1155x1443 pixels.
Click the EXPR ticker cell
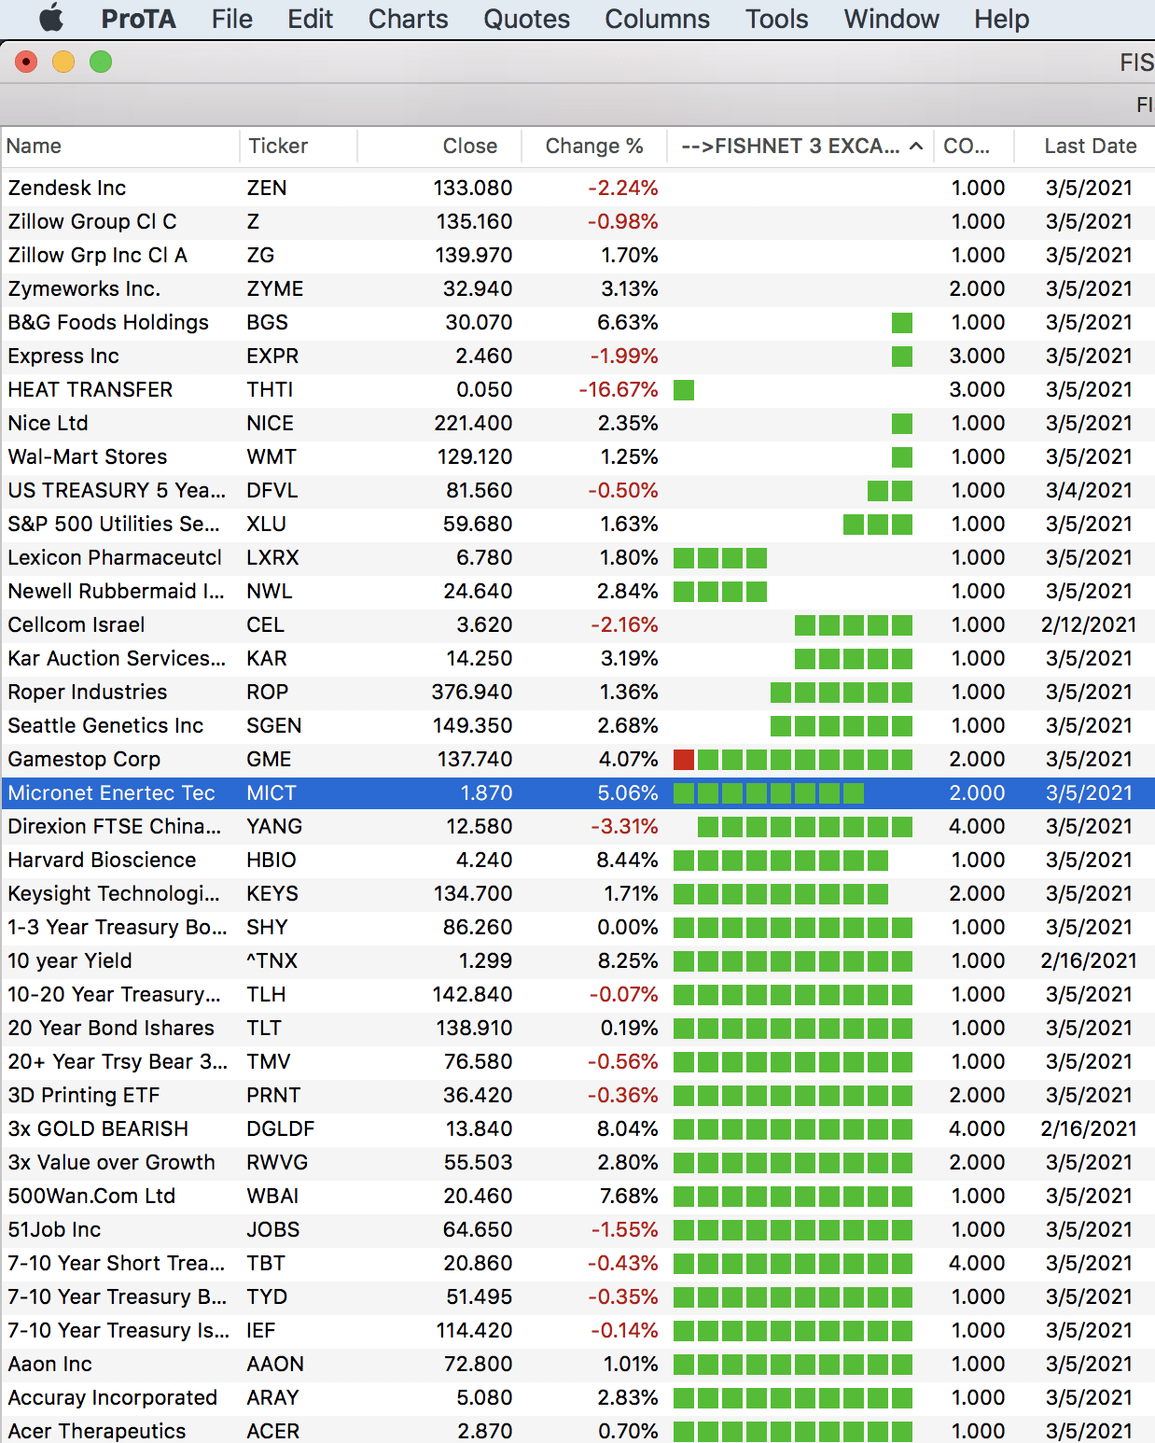pos(272,356)
